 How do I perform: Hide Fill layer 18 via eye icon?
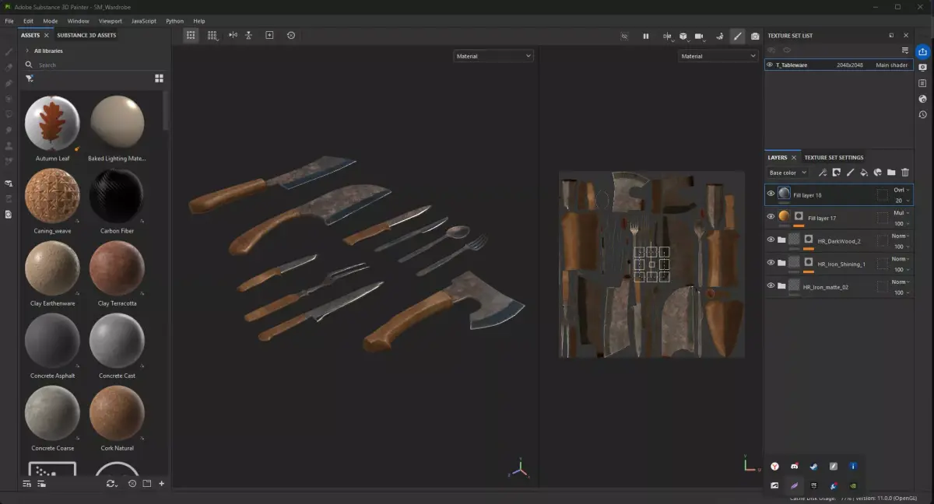tap(771, 194)
